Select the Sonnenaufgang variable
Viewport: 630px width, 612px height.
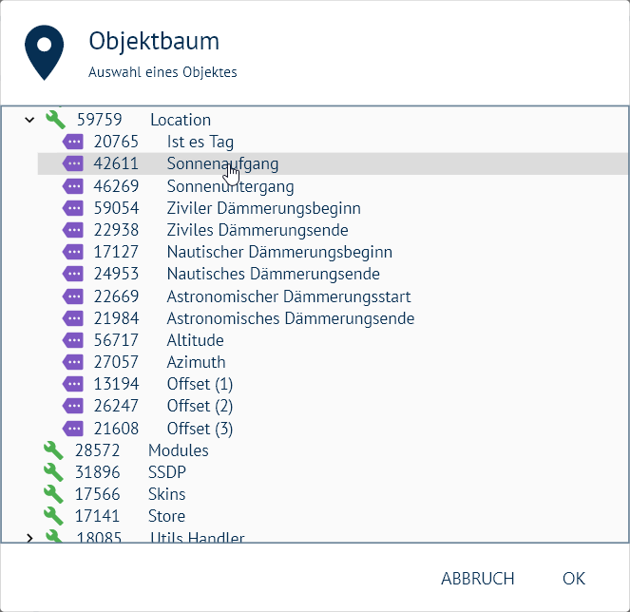tap(222, 163)
